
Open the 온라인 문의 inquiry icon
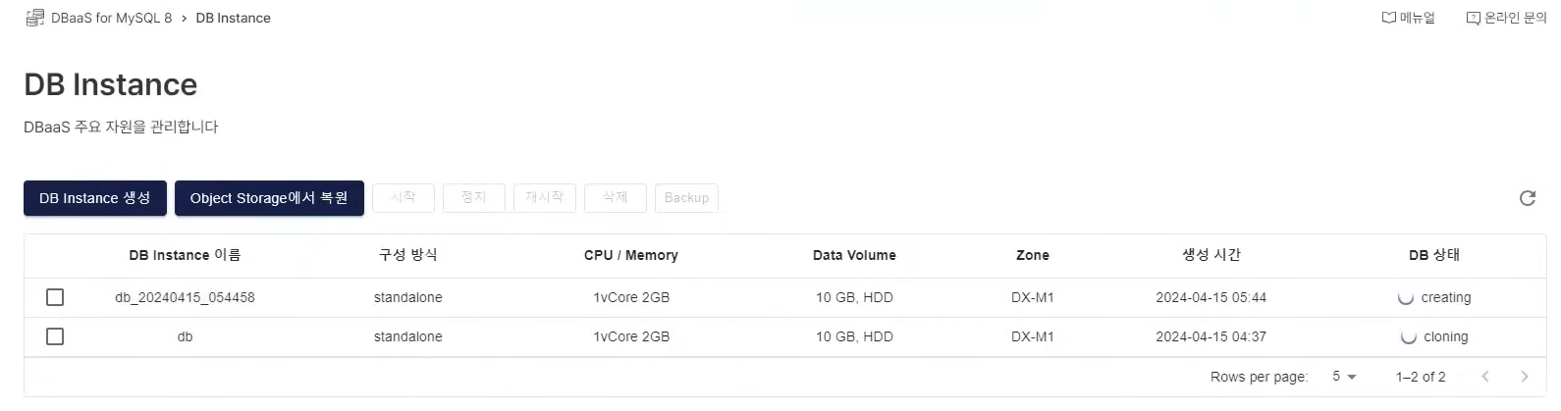pos(1473,18)
